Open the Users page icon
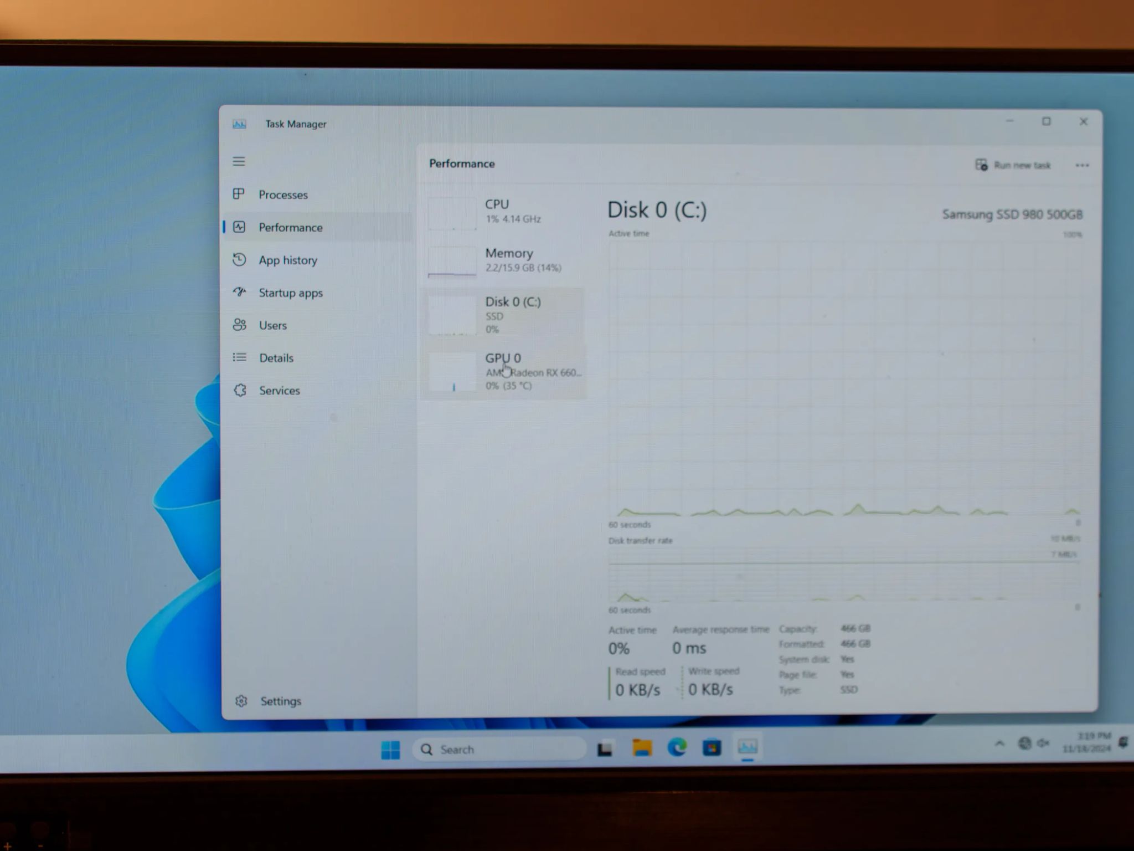 (239, 325)
